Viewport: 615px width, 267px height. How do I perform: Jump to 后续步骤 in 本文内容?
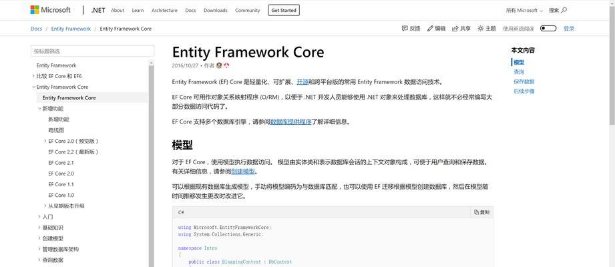click(x=524, y=91)
